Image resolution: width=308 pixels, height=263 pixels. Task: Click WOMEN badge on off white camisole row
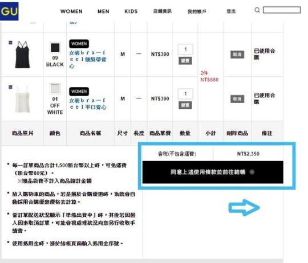pyautogui.click(x=79, y=92)
